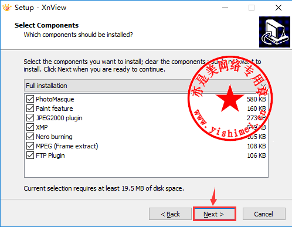The height and width of the screenshot is (227, 292).
Task: Uncheck the FTP Plugin component
Action: click(30, 155)
